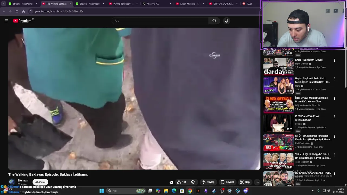The image size is (347, 195).
Task: Open the gokalaf channel name
Action: pyautogui.click(x=299, y=124)
